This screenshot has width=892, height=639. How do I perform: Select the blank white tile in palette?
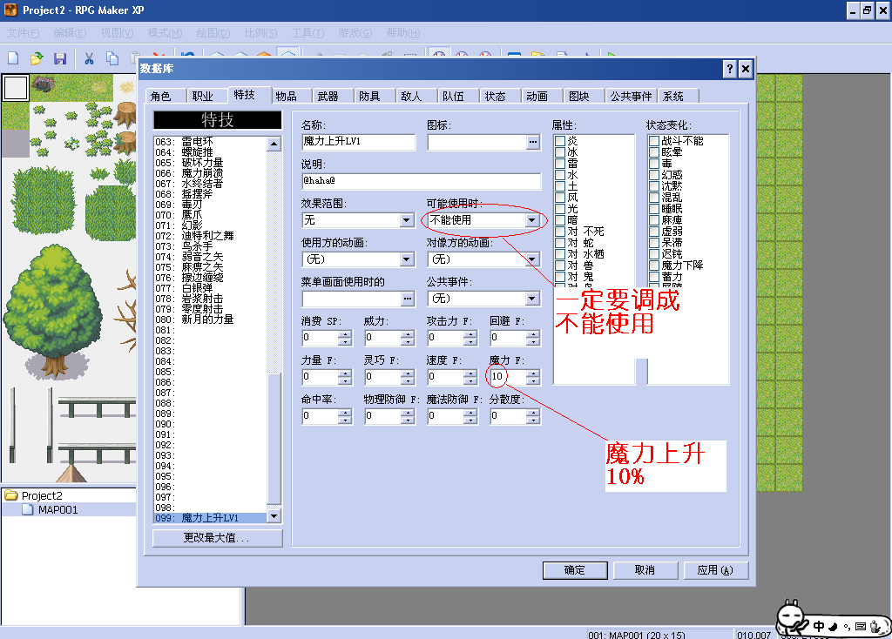click(16, 88)
